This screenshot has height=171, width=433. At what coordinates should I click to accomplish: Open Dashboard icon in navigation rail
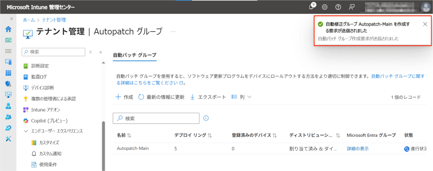pyautogui.click(x=8, y=40)
